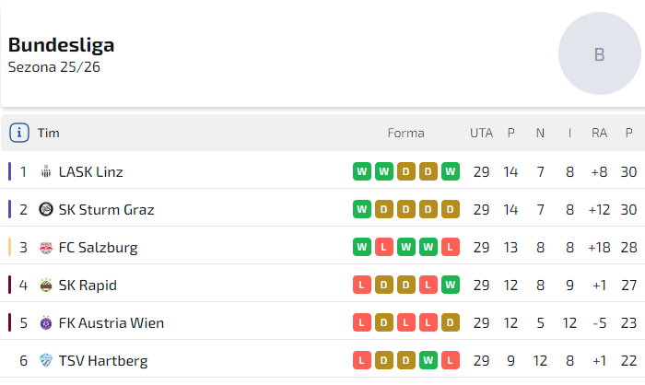This screenshot has height=385, width=645.
Task: Open the LASK Linz team link
Action: 90,172
